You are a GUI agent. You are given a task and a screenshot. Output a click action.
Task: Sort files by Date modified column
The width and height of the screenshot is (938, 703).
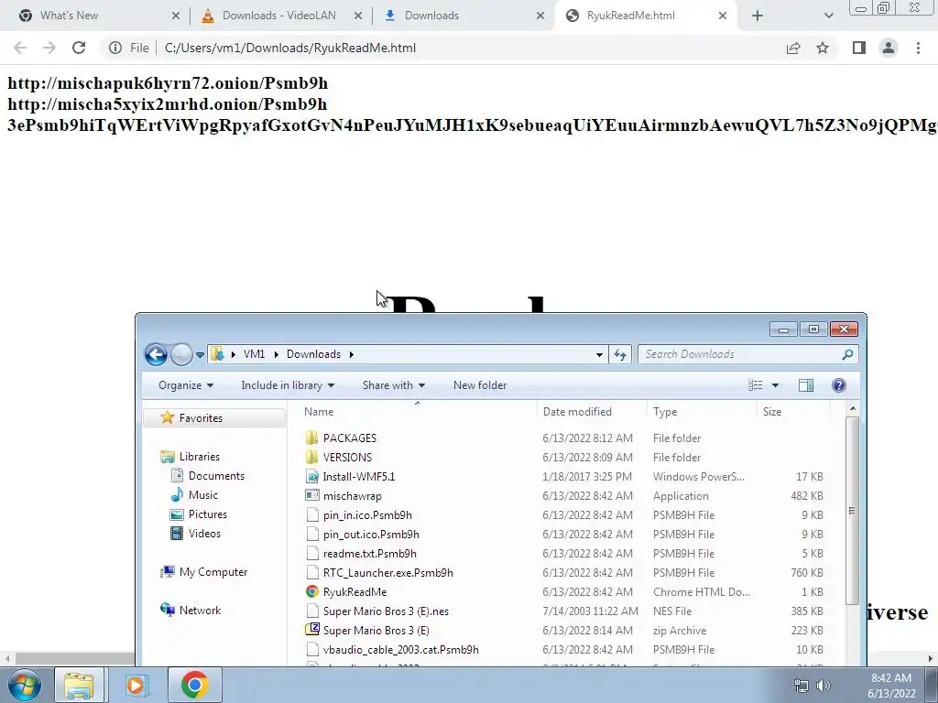592,411
